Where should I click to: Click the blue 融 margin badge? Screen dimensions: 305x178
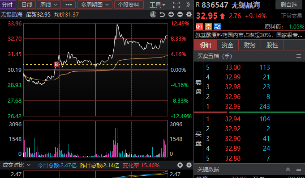coord(217,26)
